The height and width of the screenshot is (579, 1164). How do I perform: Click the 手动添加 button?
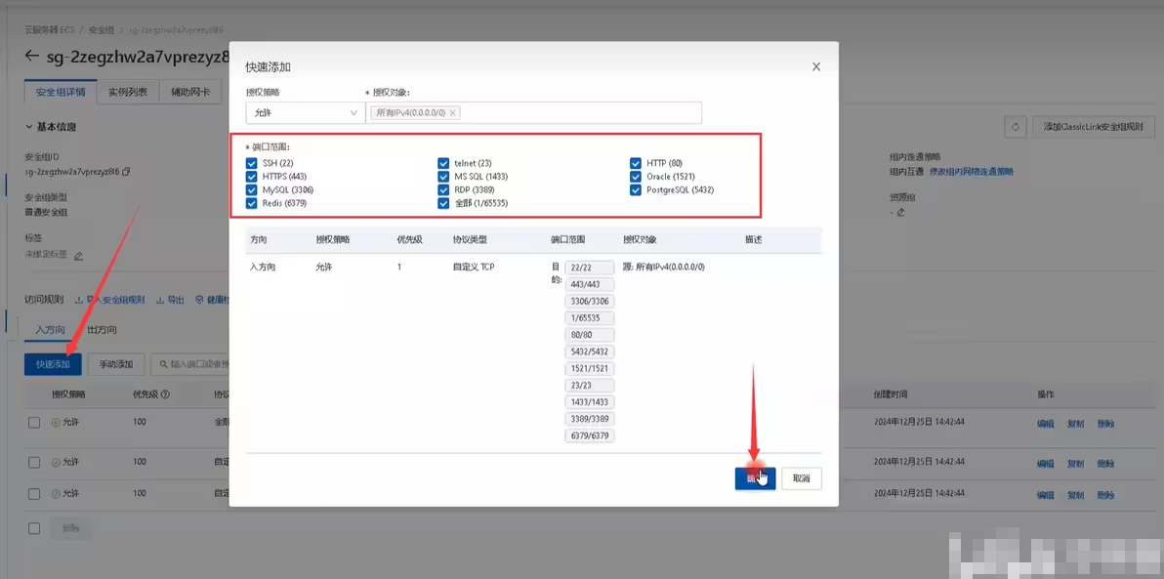[116, 364]
